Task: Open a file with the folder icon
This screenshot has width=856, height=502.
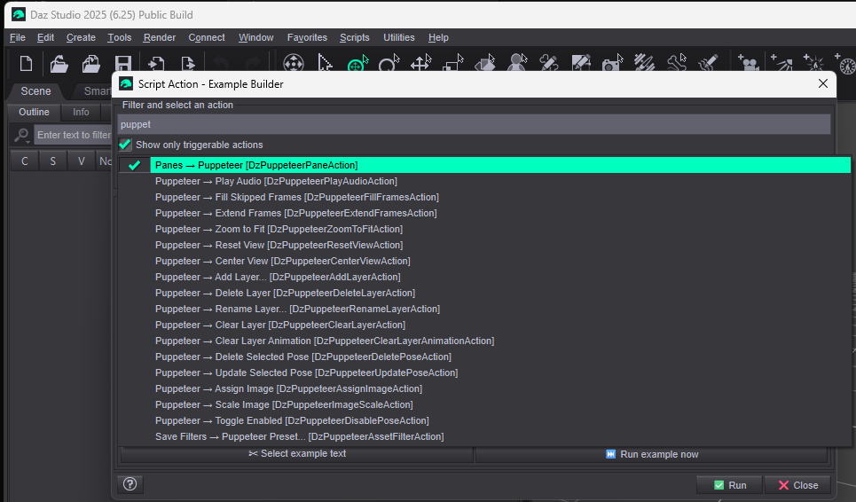Action: (59, 63)
